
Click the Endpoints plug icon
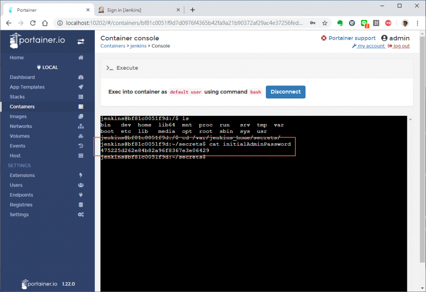(81, 195)
